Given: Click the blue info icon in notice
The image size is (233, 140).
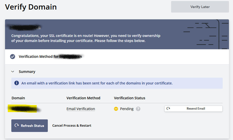Looking at the screenshot, I should click(x=17, y=83).
